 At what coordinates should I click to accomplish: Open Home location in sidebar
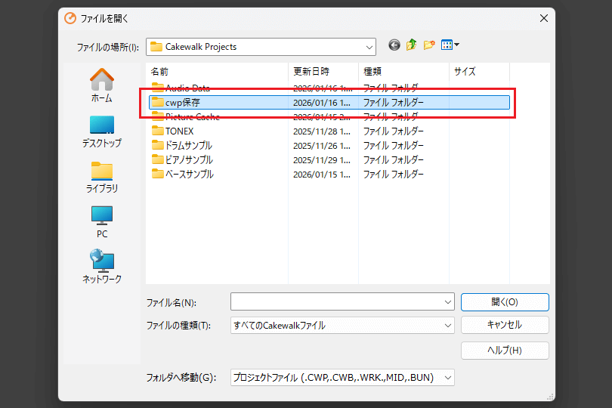tap(101, 85)
